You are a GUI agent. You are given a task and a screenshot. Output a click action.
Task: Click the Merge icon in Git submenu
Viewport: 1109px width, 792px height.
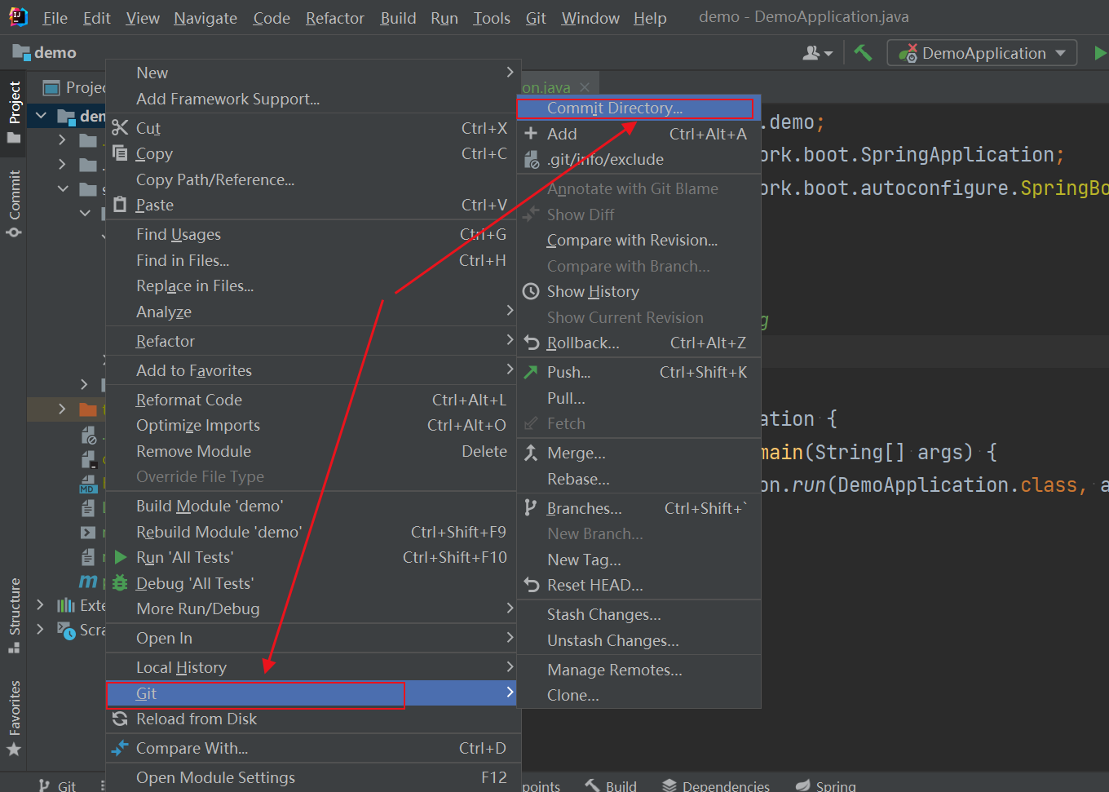pyautogui.click(x=531, y=453)
